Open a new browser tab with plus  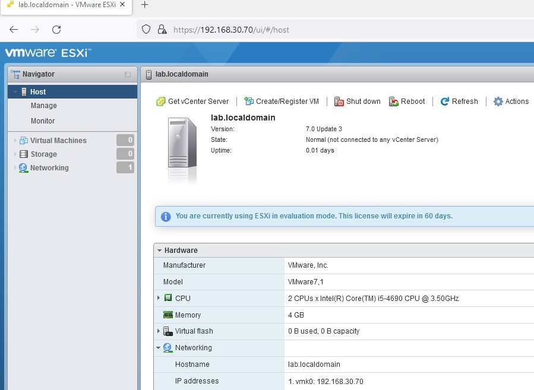tap(145, 5)
